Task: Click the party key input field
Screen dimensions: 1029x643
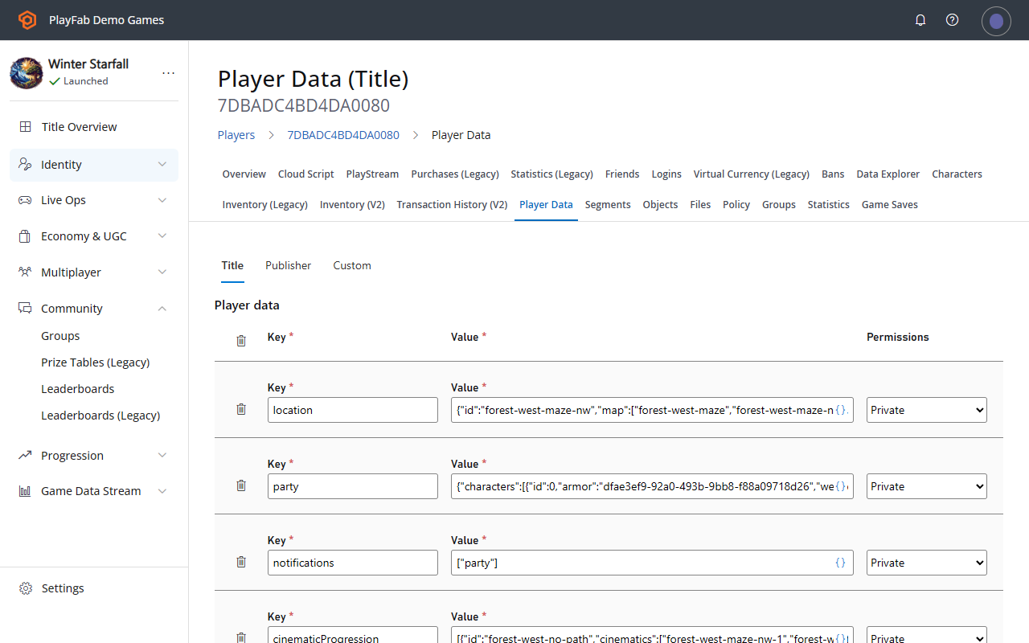Action: coord(353,486)
